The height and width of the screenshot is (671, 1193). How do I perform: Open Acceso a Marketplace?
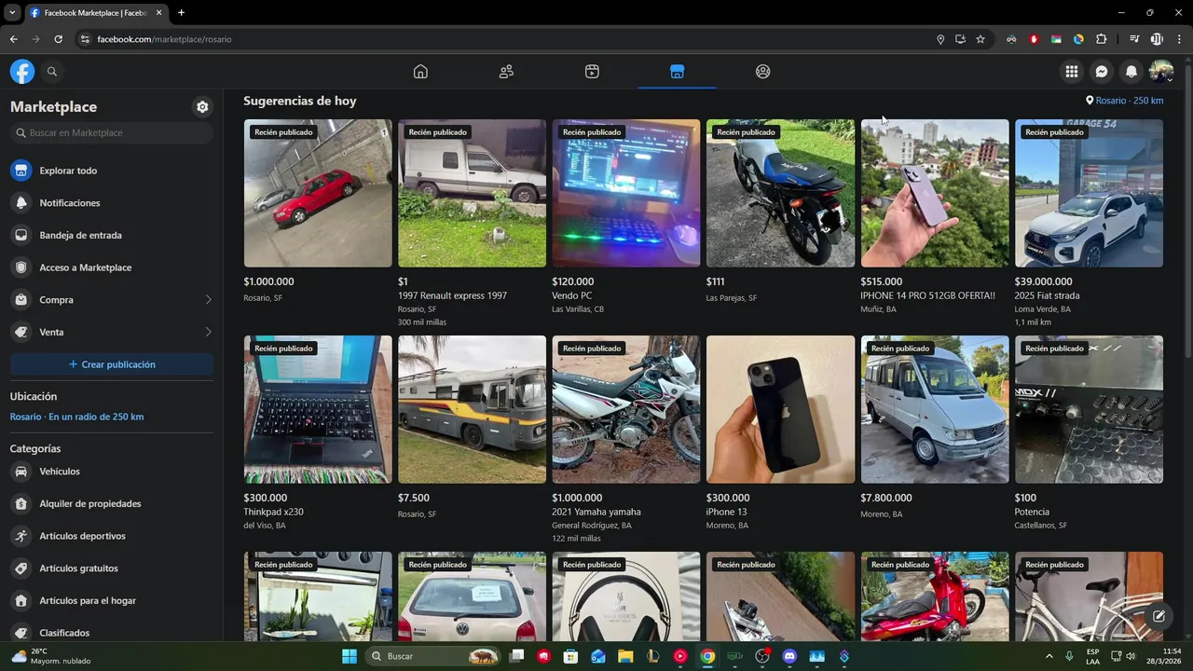[112, 267]
